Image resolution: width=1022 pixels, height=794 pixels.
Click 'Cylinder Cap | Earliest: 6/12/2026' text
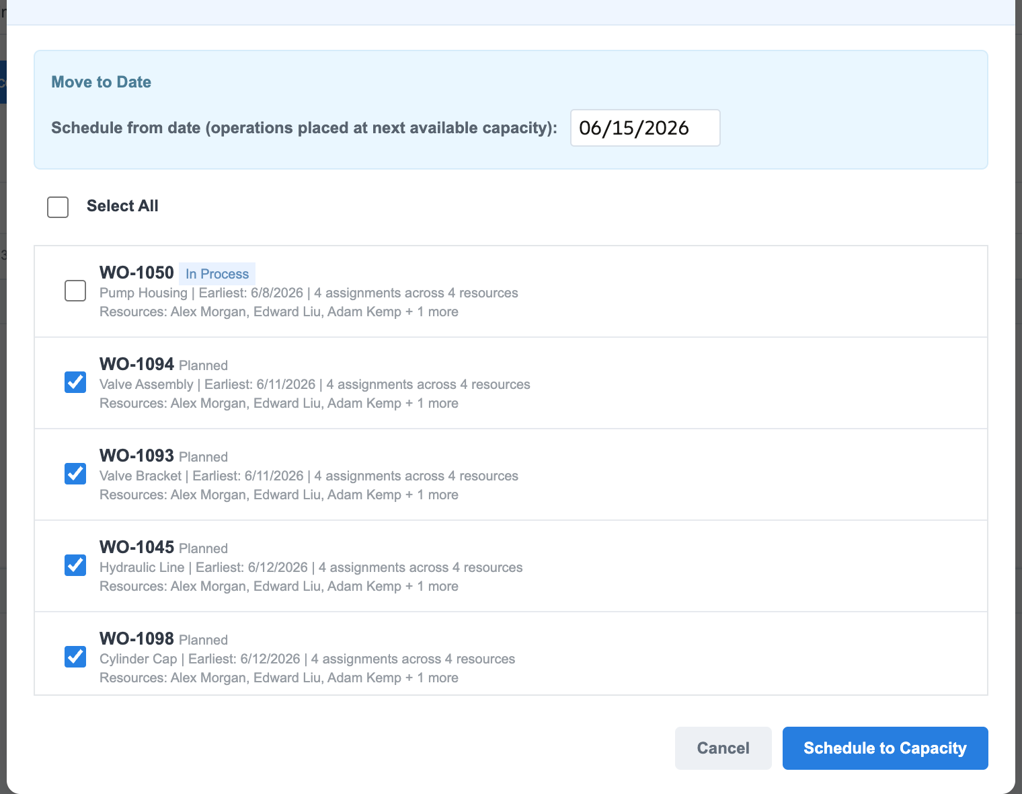click(200, 659)
